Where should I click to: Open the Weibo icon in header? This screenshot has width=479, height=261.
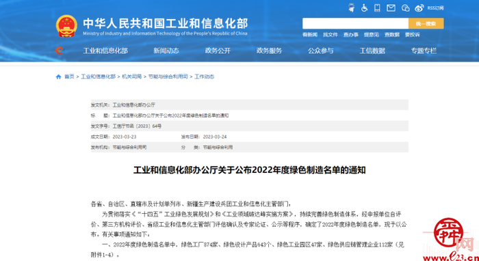419,8
